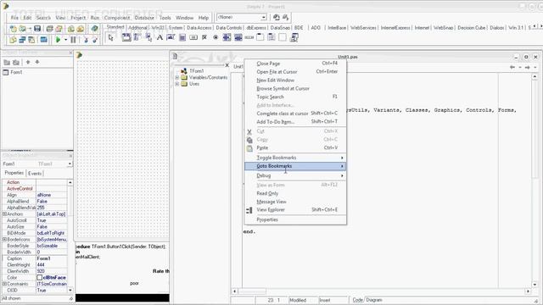Select the arrow pointer in component palette
Screen dimensions: 543x305
click(x=111, y=37)
